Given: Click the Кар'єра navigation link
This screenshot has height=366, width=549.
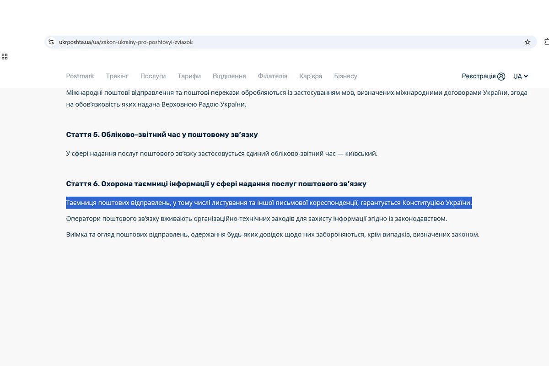Looking at the screenshot, I should (311, 76).
